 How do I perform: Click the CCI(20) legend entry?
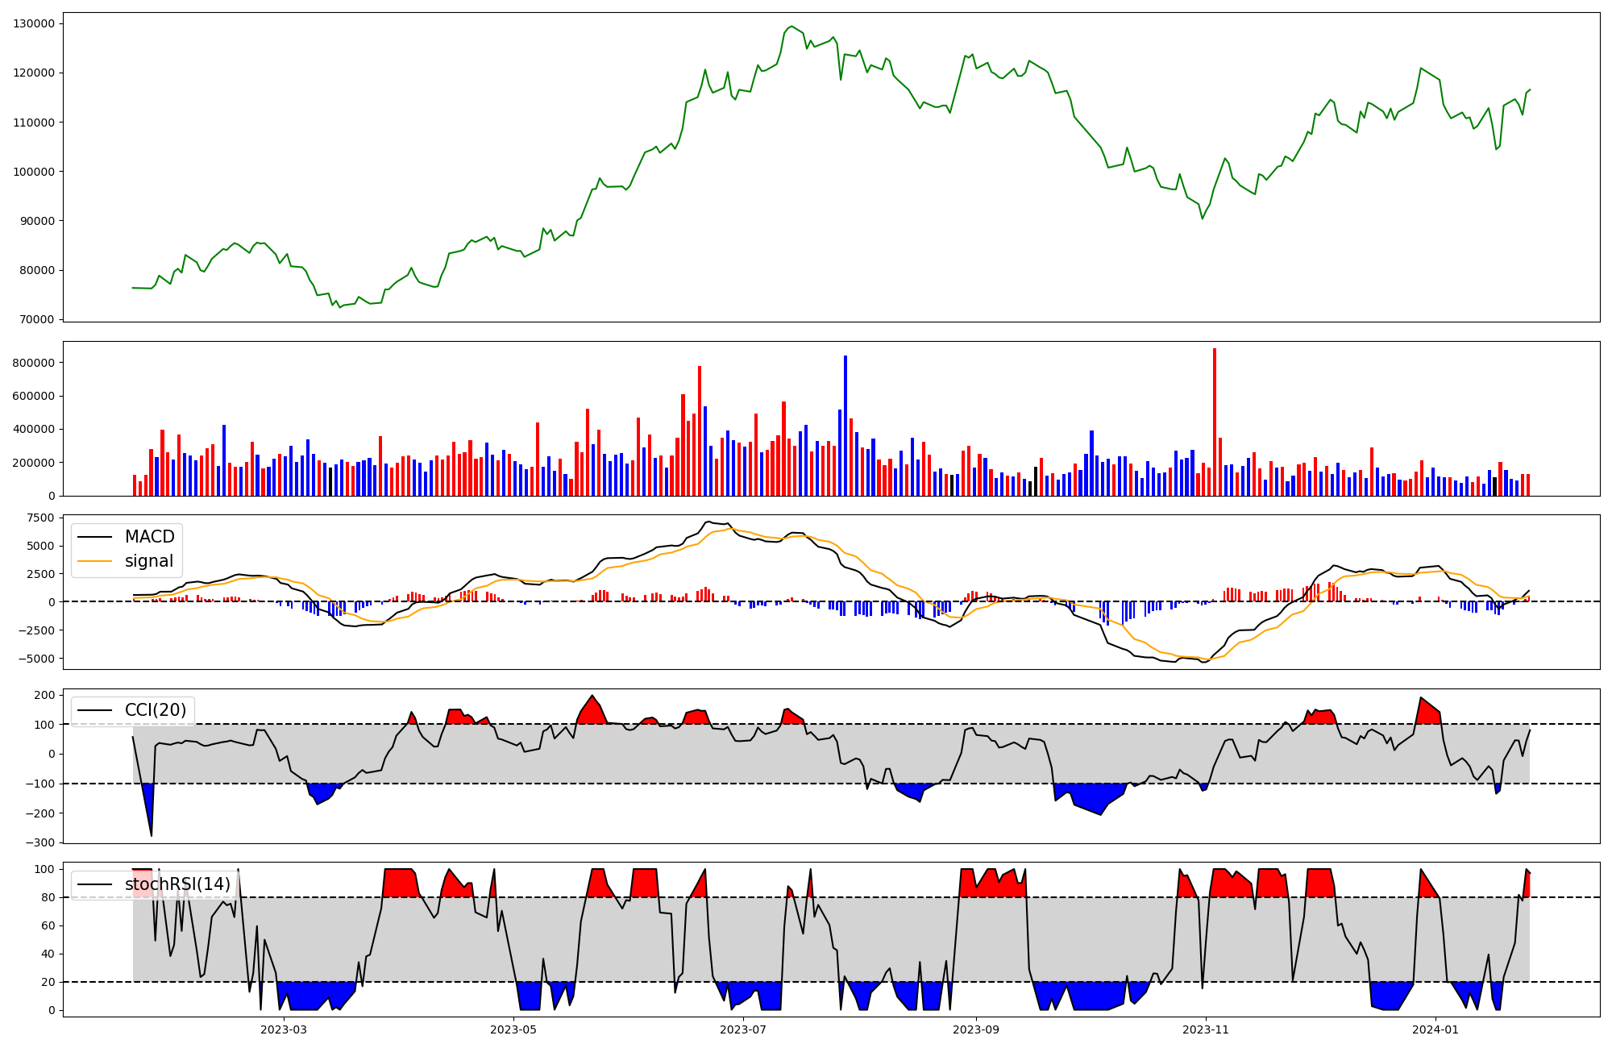tap(155, 710)
